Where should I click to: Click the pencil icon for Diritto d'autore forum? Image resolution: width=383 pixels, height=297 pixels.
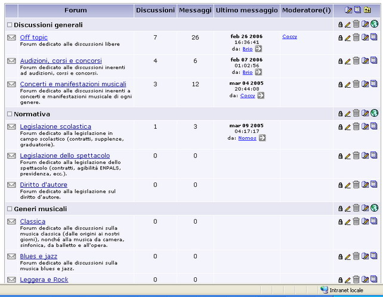[x=348, y=185]
